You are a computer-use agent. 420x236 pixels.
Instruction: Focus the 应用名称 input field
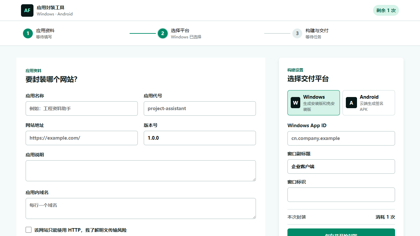click(82, 108)
